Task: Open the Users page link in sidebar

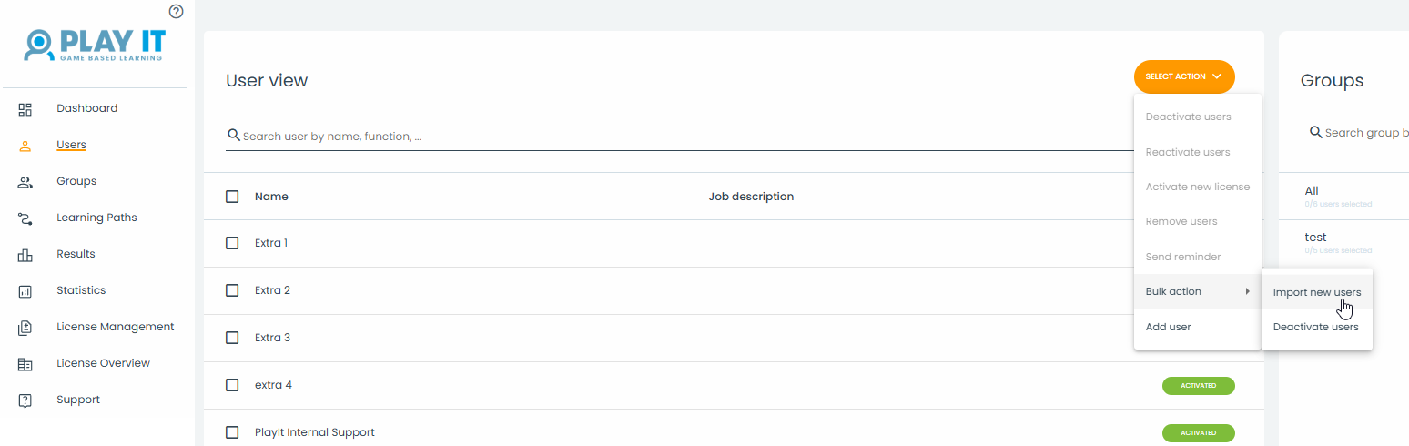Action: pyautogui.click(x=71, y=145)
